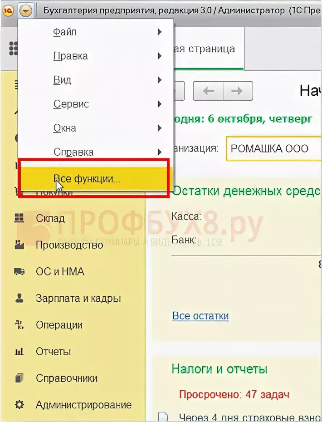Open the Отчеты section
The image size is (322, 422).
[53, 352]
